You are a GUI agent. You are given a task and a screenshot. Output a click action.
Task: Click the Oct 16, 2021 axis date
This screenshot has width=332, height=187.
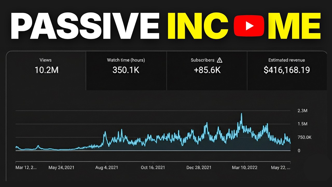click(153, 168)
